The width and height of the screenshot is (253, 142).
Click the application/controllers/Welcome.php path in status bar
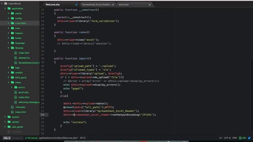pyautogui.click(x=59, y=138)
